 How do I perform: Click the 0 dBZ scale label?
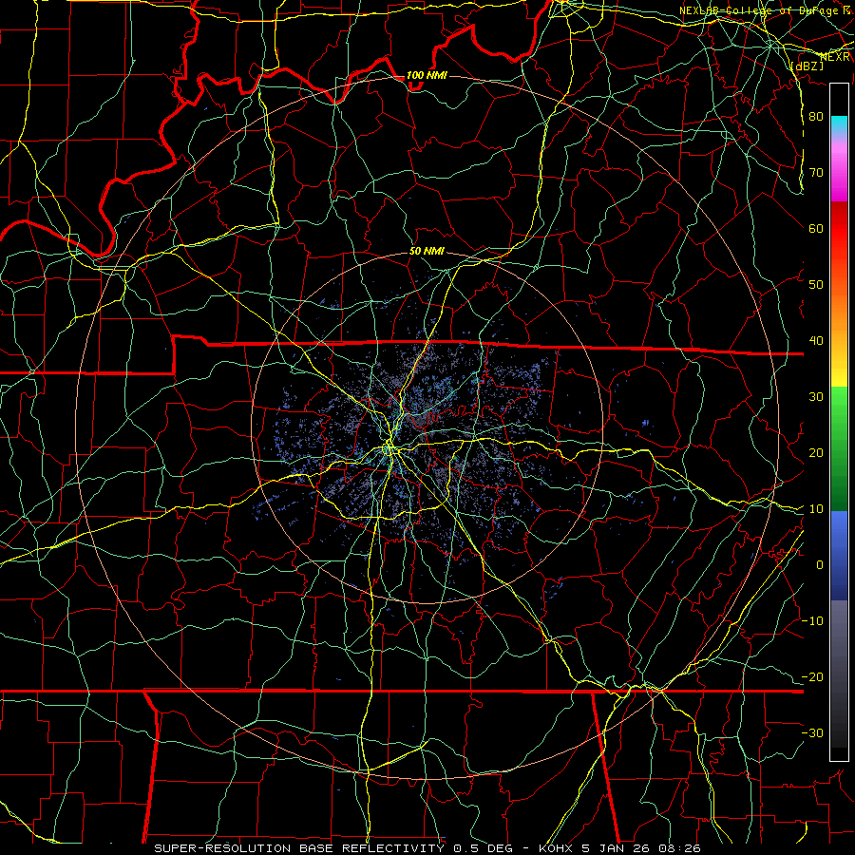(x=820, y=565)
